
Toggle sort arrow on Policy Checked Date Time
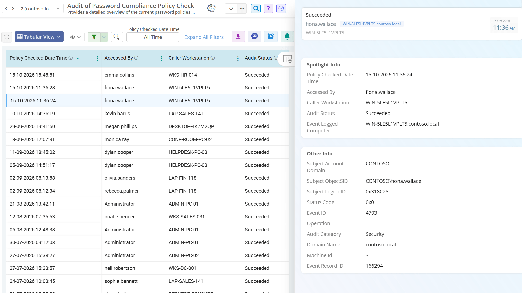pos(78,58)
